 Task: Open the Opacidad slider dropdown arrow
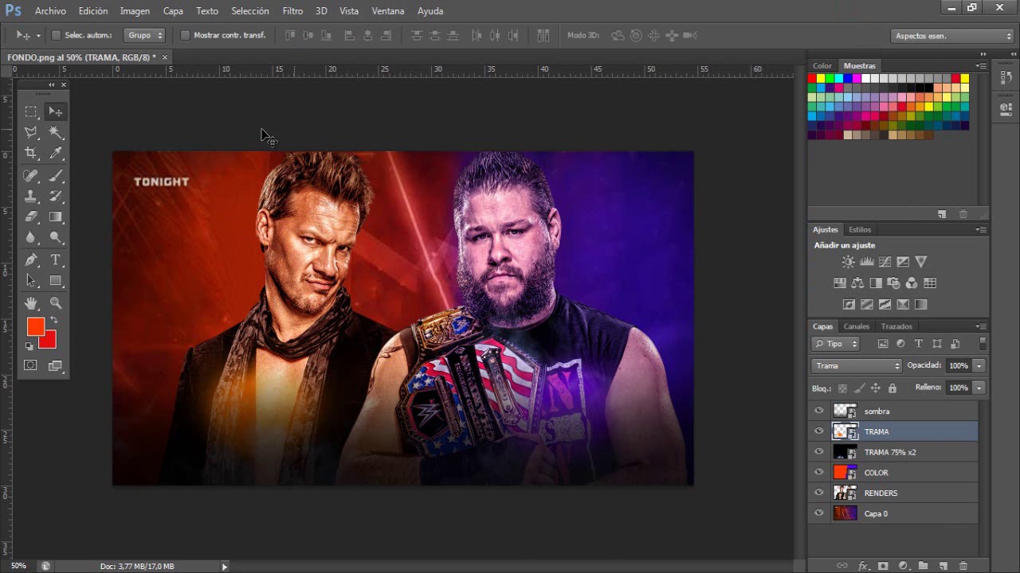pos(979,366)
